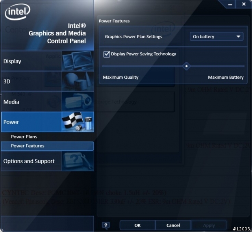
Task: Confirm with the OK button
Action: pos(137,225)
